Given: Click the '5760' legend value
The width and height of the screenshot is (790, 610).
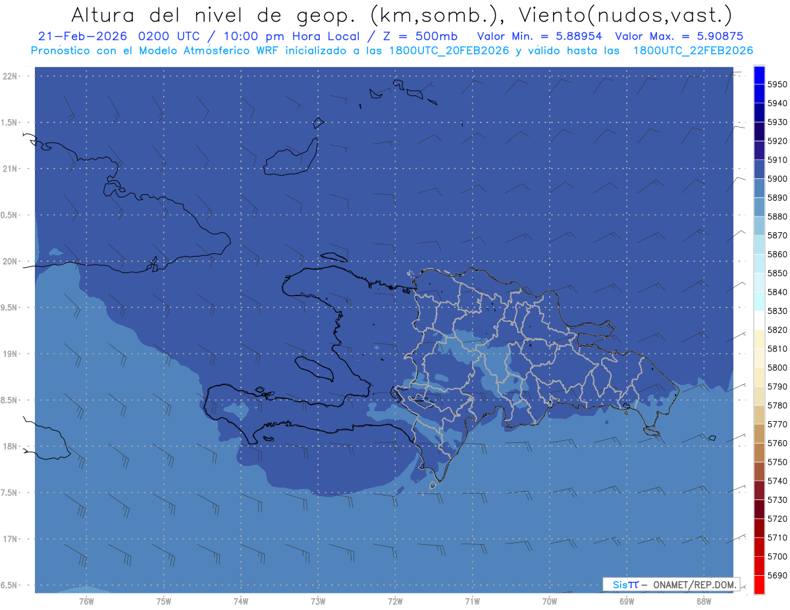Looking at the screenshot, I should [x=777, y=443].
